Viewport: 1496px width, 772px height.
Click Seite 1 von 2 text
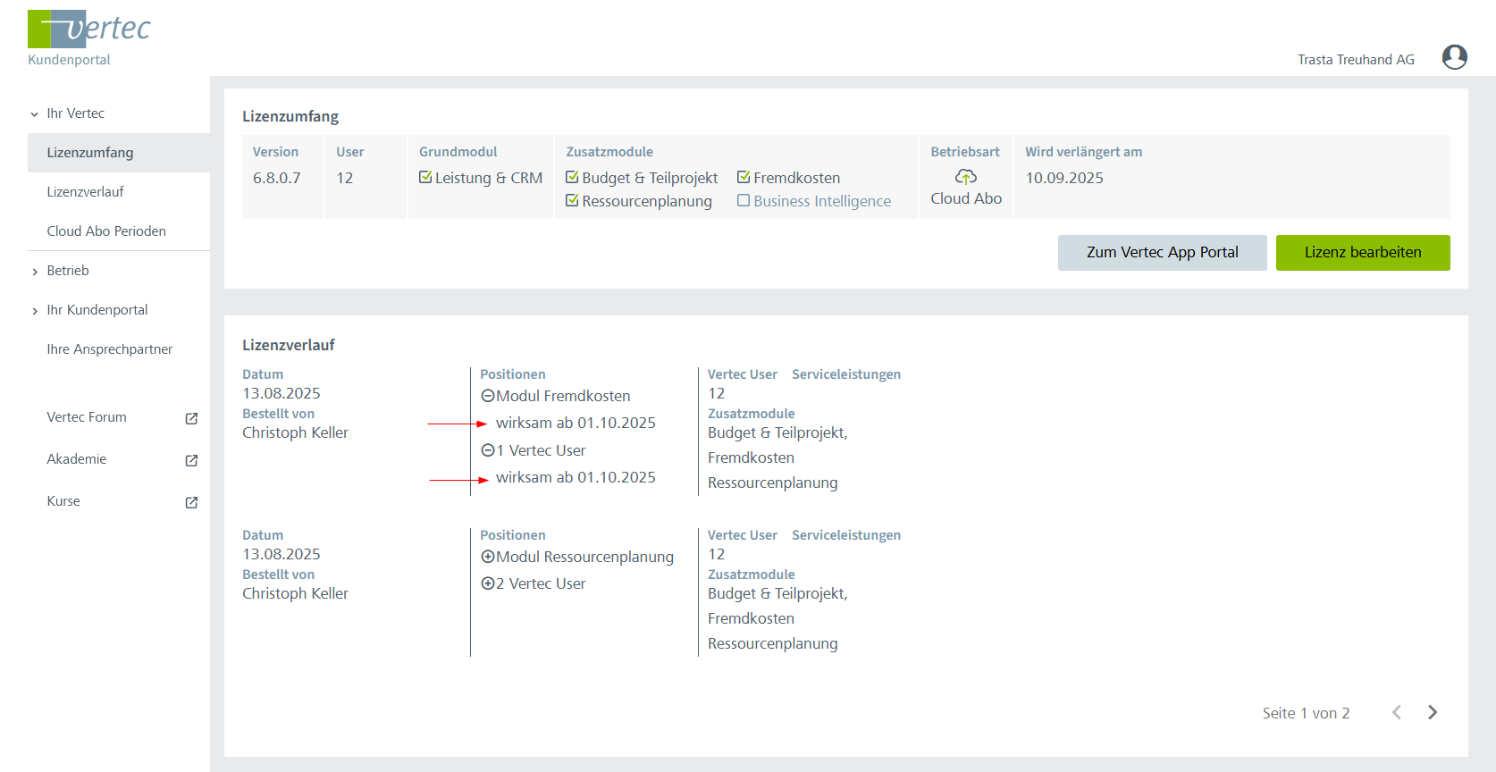coord(1306,713)
